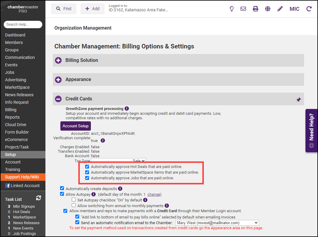
Task: Click the Account Setup button
Action: tap(75, 126)
